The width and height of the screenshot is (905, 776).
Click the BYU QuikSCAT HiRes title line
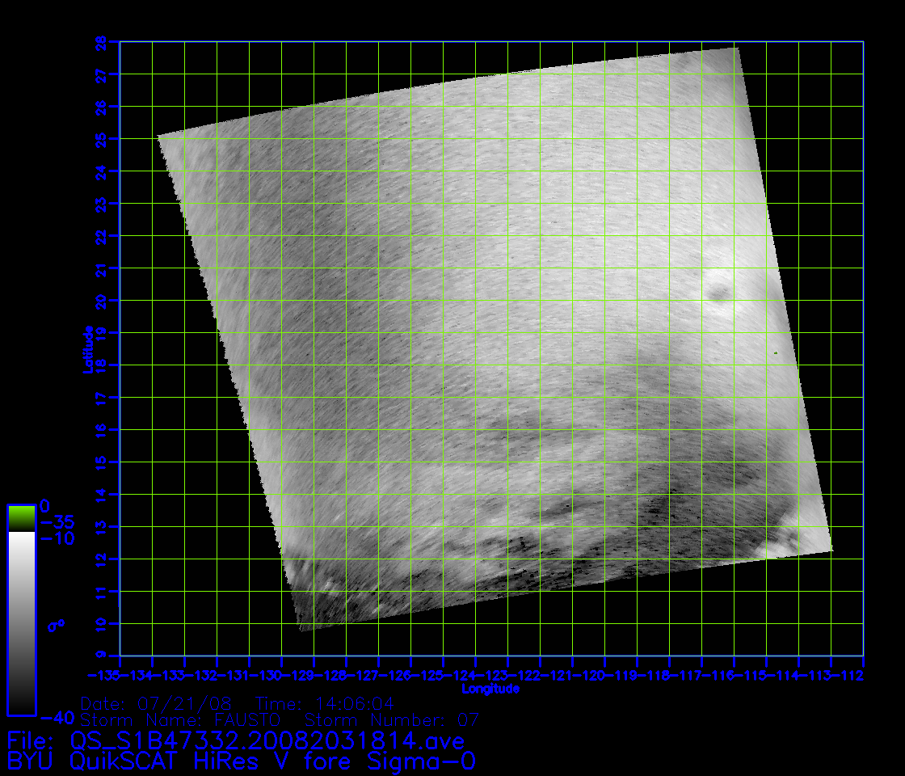pos(241,761)
